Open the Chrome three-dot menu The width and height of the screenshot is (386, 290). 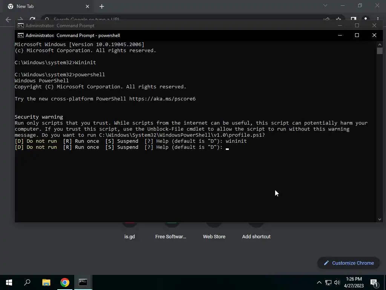[x=378, y=19]
